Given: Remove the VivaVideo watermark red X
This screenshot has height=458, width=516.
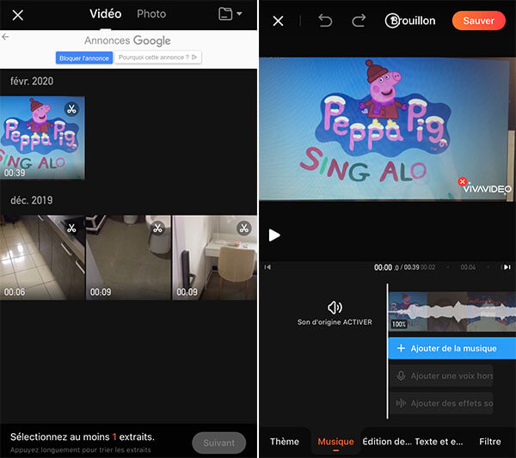Looking at the screenshot, I should pos(462,181).
